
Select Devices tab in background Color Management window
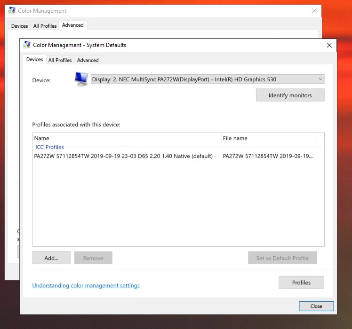(20, 26)
